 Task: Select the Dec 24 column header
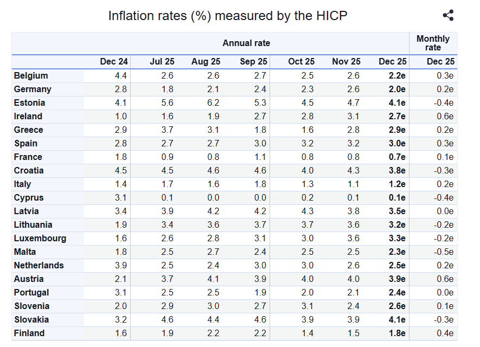click(114, 62)
